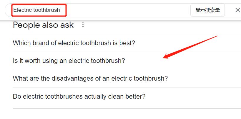Screen dimensions: 241x119
Task: Expand "Do electric toothbrushes actually clean better?"
Action: tap(79, 96)
